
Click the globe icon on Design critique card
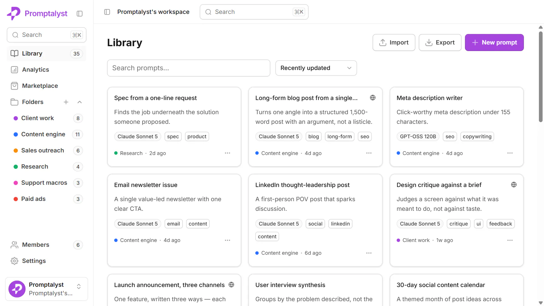[514, 185]
